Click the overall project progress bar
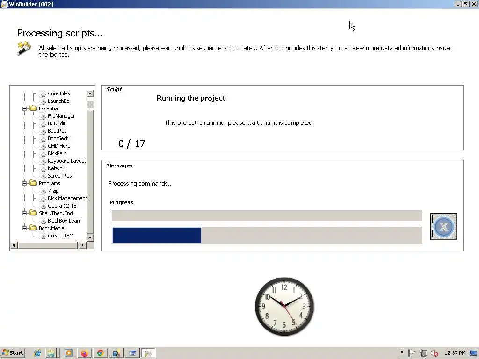Screen dimensions: 479x359 click(267, 235)
